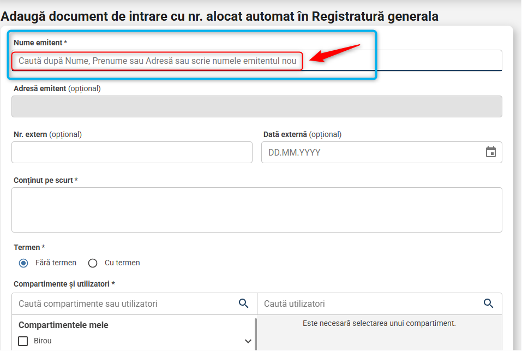Expand the Birou compartment chevron
This screenshot has height=351, width=522.
(x=248, y=341)
